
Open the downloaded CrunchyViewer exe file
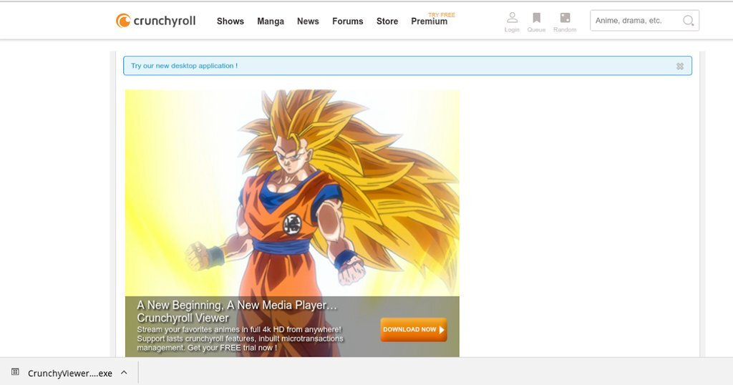coord(69,373)
